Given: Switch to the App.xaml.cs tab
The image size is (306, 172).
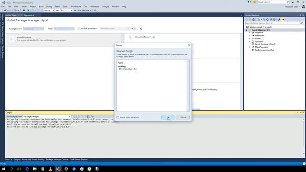Looking at the screenshot, I should [29, 15].
